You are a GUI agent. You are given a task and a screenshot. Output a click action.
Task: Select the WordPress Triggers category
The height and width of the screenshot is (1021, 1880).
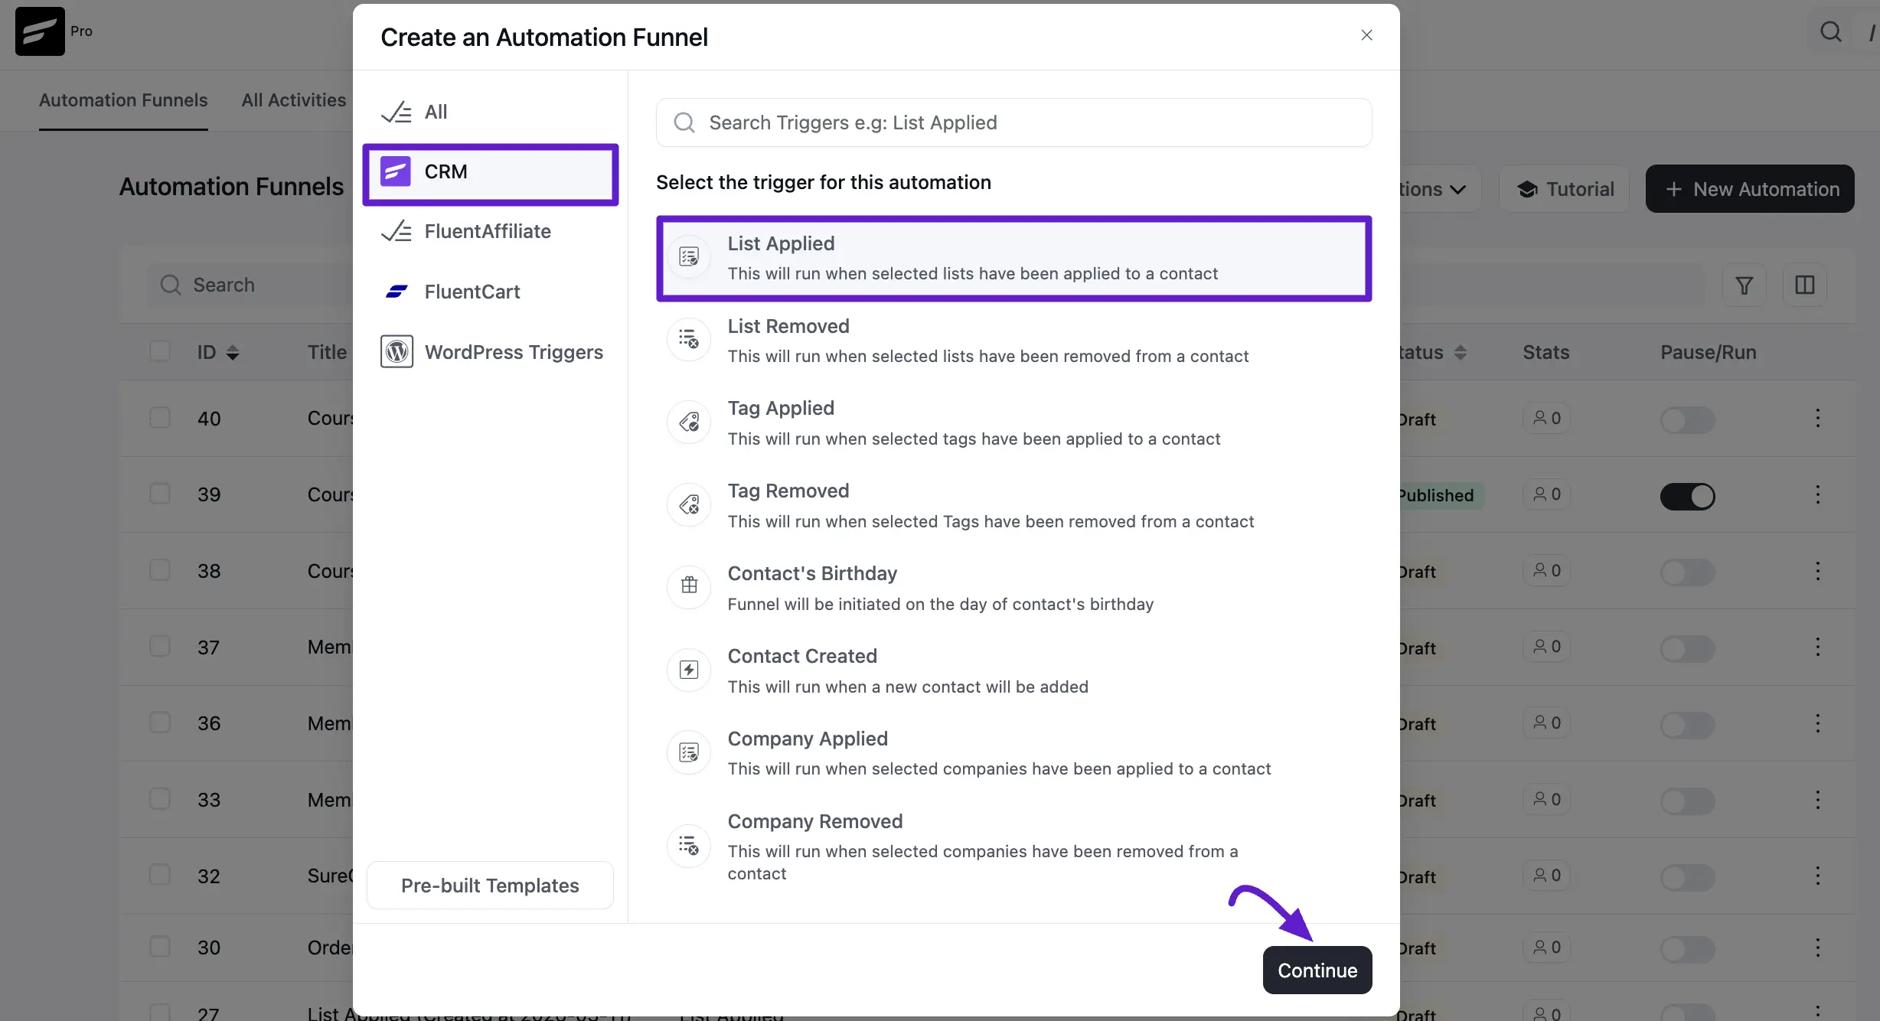click(491, 352)
